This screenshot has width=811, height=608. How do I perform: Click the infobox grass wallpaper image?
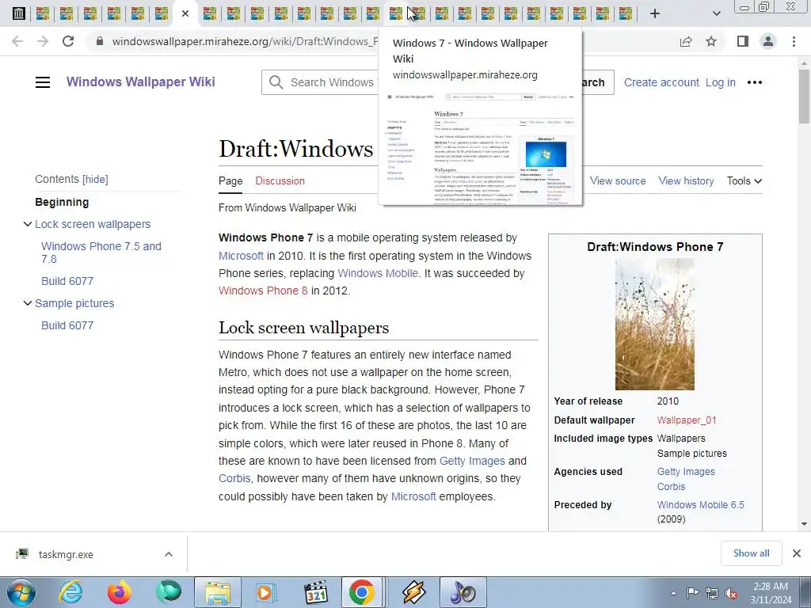point(655,324)
